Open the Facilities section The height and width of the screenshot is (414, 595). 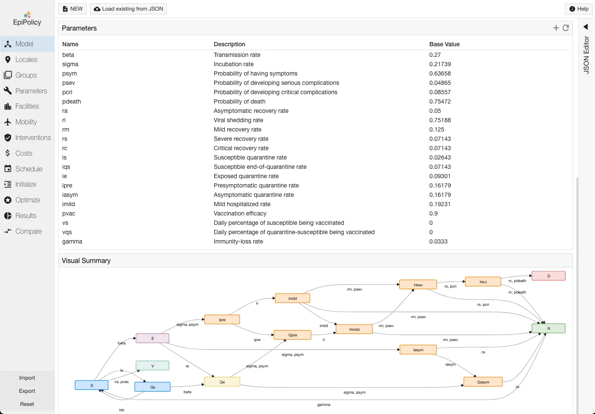(26, 106)
